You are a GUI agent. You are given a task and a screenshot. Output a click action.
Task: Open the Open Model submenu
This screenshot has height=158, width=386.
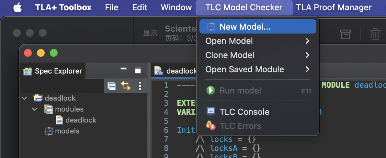click(257, 41)
